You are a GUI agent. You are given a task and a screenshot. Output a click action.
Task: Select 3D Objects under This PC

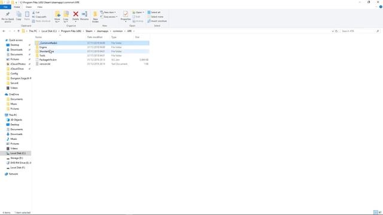click(16, 120)
